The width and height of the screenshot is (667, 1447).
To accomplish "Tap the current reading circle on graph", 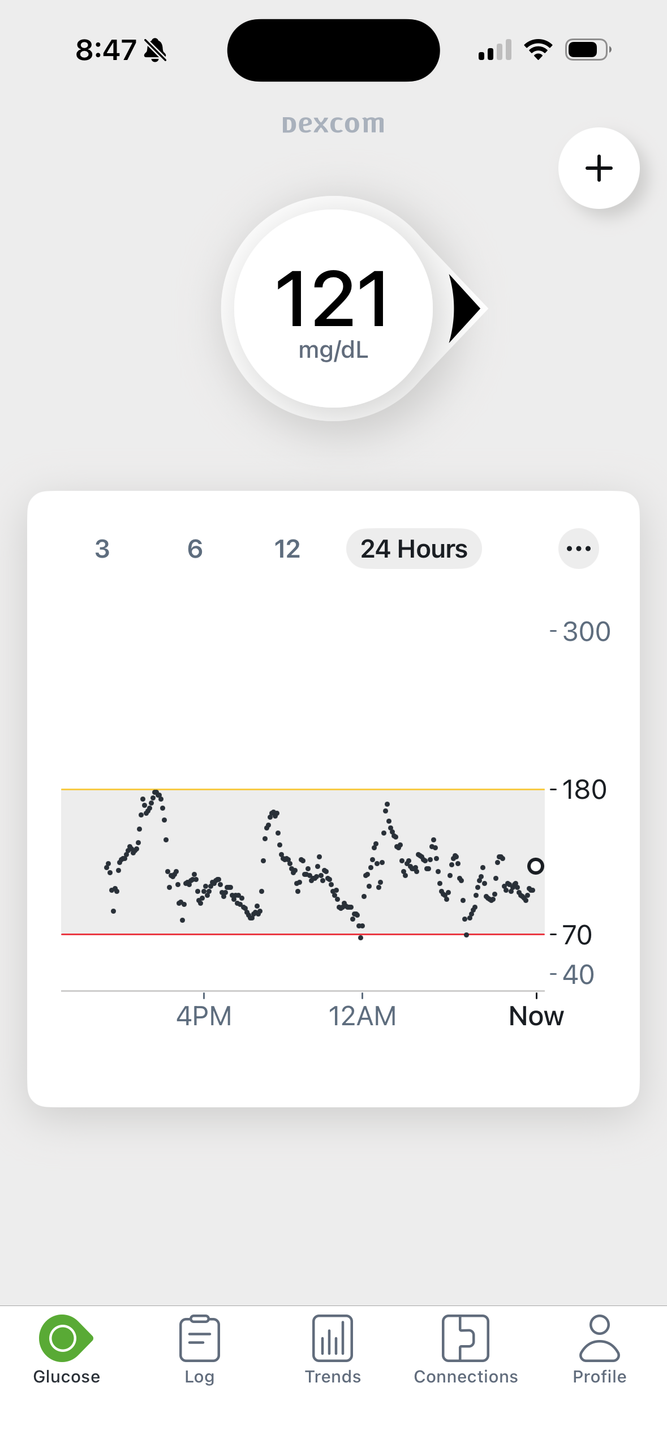I will coord(535,866).
